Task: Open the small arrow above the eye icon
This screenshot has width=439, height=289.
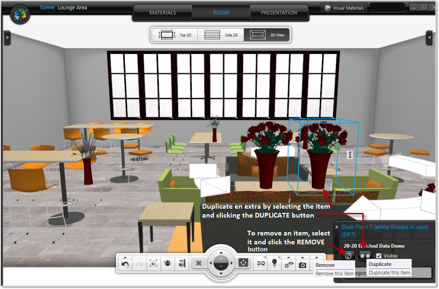Action: point(289,258)
